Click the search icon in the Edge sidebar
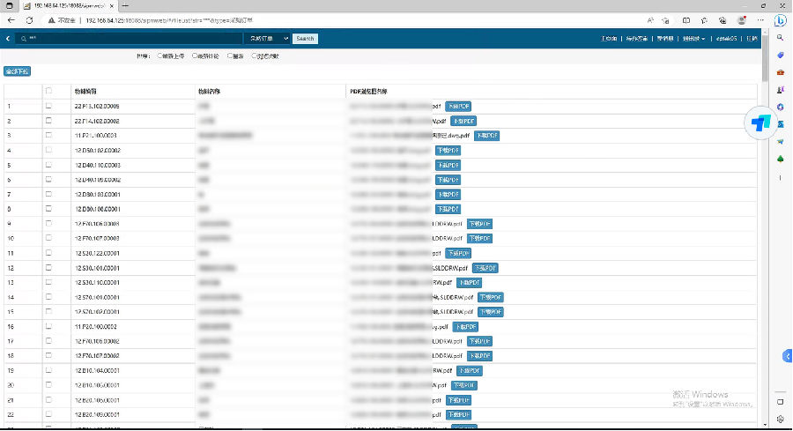The height and width of the screenshot is (431, 793). pyautogui.click(x=781, y=38)
